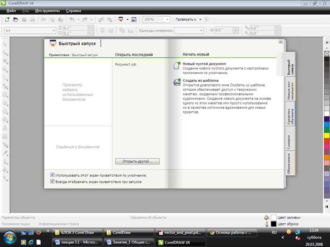The height and width of the screenshot is (247, 330).
Task: Click the Application launcher icon
Action: (121, 19)
